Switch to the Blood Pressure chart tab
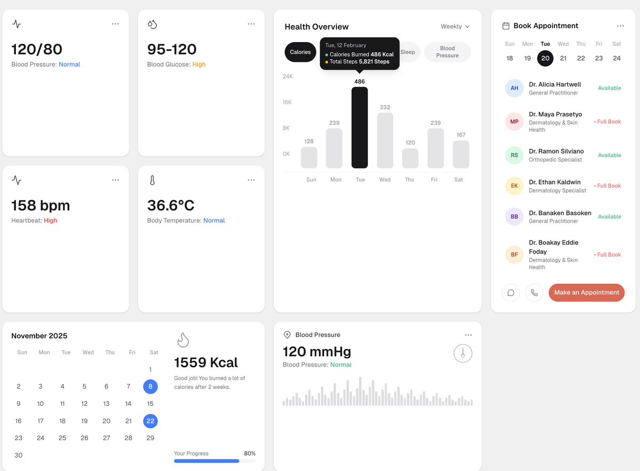This screenshot has height=471, width=640. pos(447,52)
